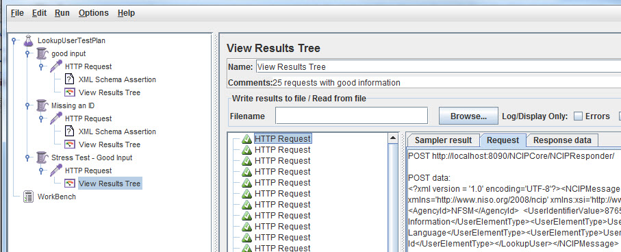Collapse the 'good input' thread group node
Viewport: 621px width, 252px height.
(x=27, y=53)
